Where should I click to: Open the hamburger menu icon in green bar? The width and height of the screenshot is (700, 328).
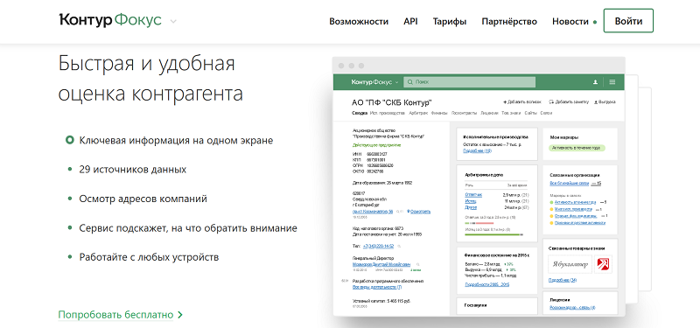[x=612, y=82]
